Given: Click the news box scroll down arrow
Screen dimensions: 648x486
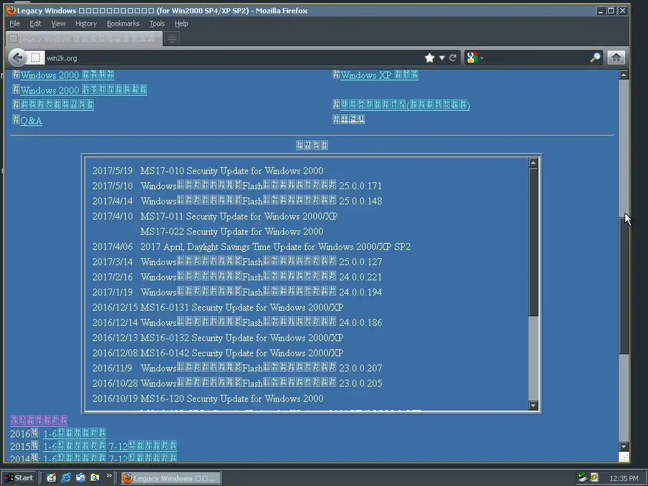Looking at the screenshot, I should point(533,406).
